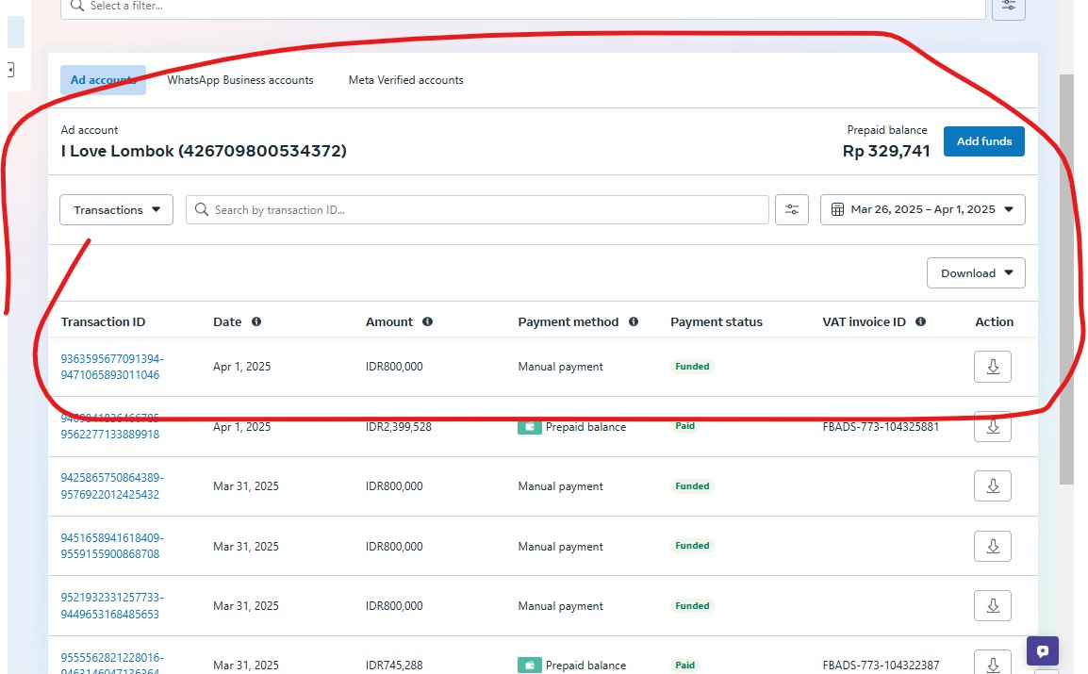Viewport: 1088px width, 674px height.
Task: Expand the Download dropdown menu
Action: pos(976,273)
